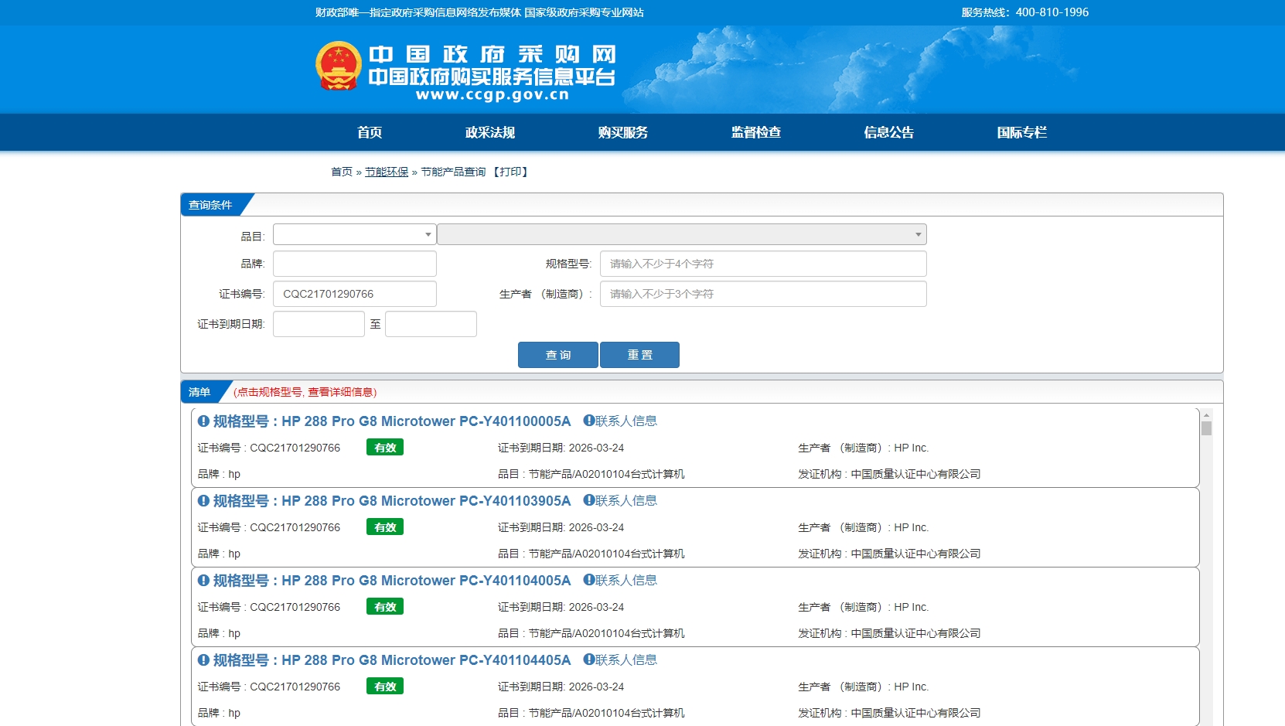The width and height of the screenshot is (1285, 726).
Task: Click the 清单 panel tab header
Action: coord(199,392)
